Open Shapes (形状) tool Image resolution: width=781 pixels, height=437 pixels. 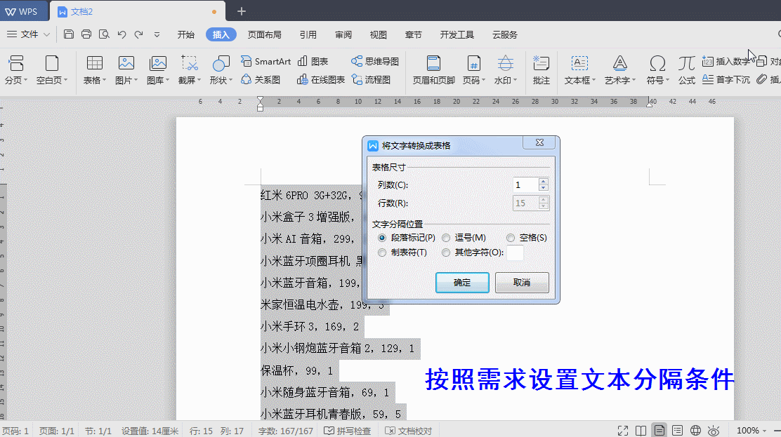pyautogui.click(x=221, y=70)
